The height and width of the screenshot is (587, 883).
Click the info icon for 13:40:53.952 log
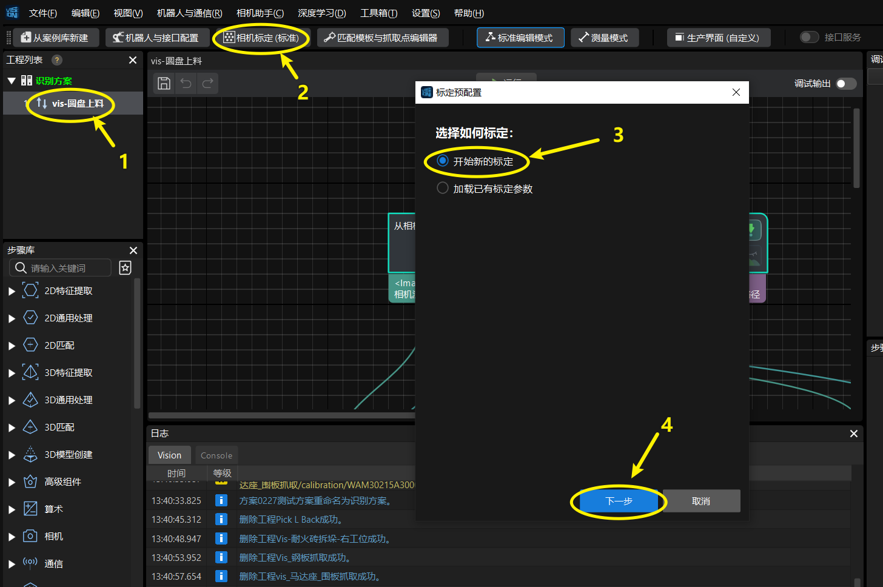(x=221, y=557)
